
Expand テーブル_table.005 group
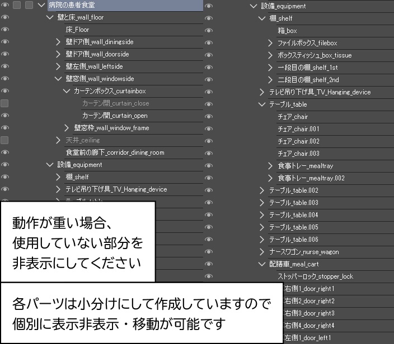coord(262,227)
